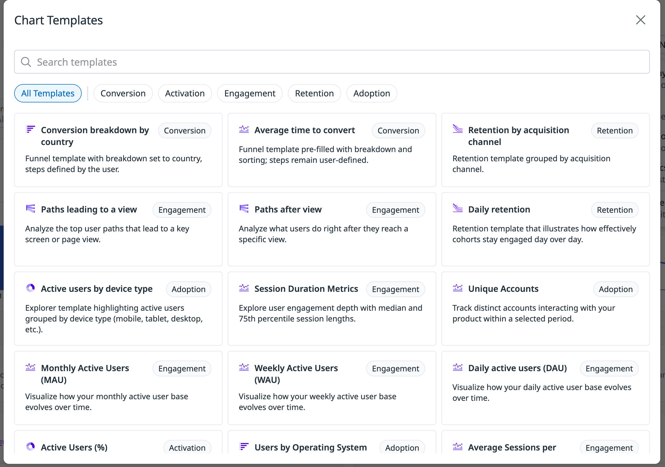Close the Chart Templates dialog
This screenshot has width=665, height=467.
[x=640, y=20]
